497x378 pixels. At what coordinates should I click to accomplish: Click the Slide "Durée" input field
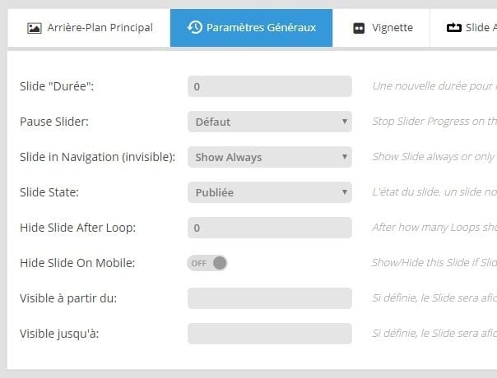pos(270,86)
